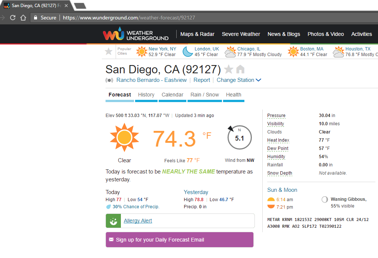Favorite San Diego with the star icon
378x258 pixels.
point(228,70)
